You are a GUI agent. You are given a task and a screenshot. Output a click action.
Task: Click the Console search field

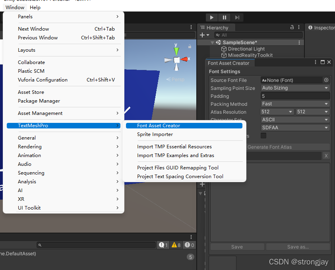point(96,245)
